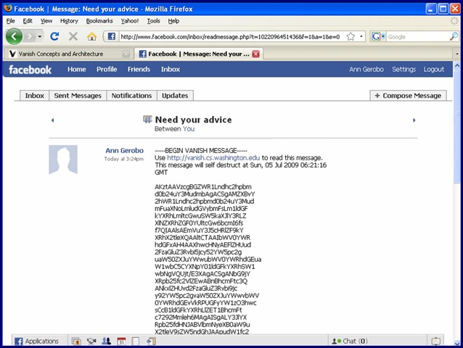Click the video camera icon in bottom bar
Viewport: 463px width, 348px height.
point(91,341)
